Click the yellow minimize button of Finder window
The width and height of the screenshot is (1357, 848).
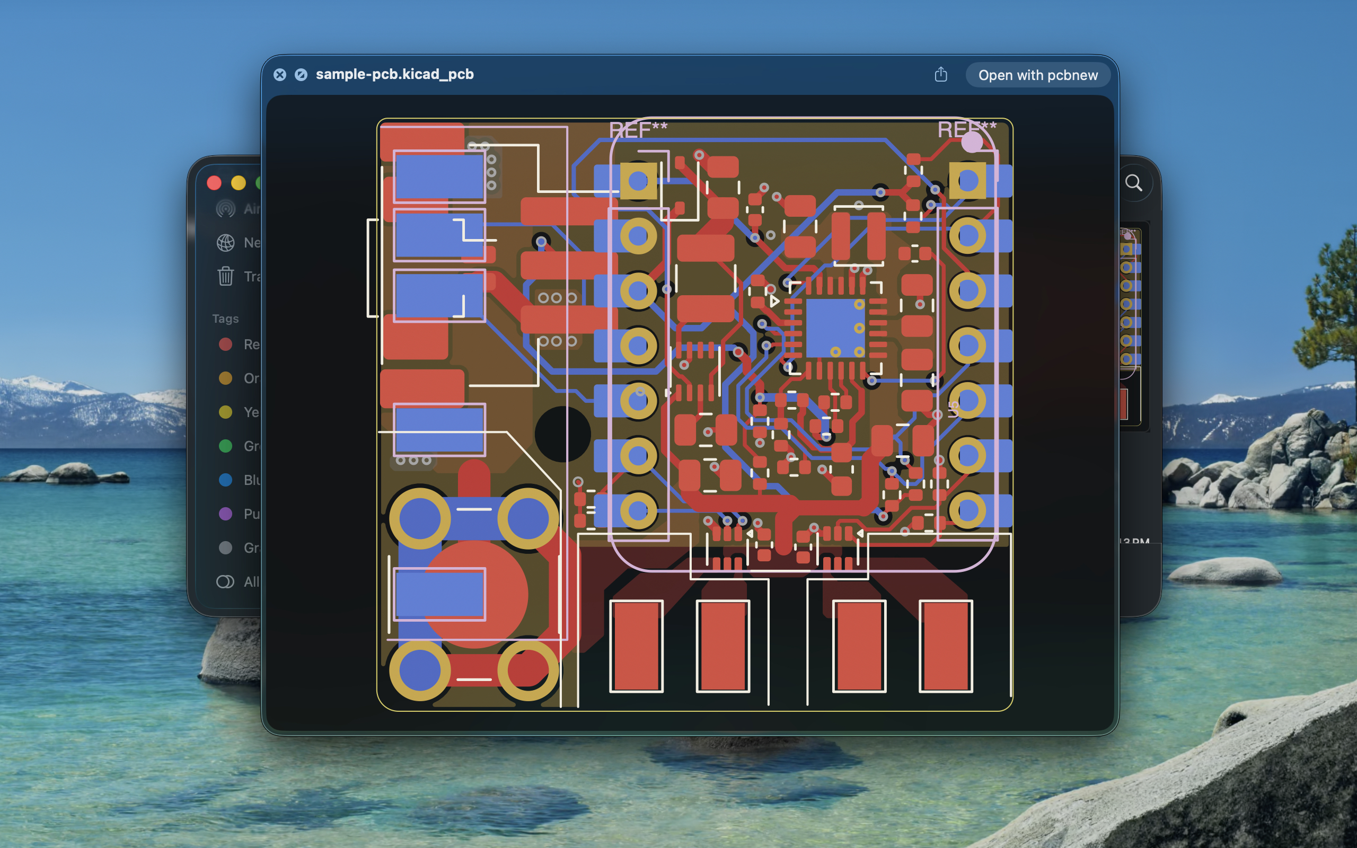[239, 183]
